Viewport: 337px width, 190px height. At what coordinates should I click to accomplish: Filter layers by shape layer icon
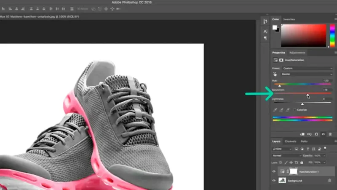pos(313,149)
